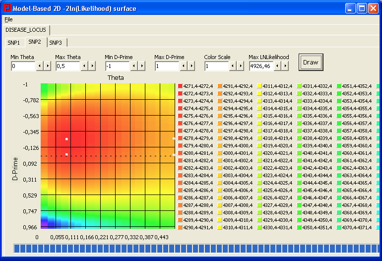Click the swatch for 4280,4-4281,4
Viewport: 382px width, 261px height.
point(180,153)
